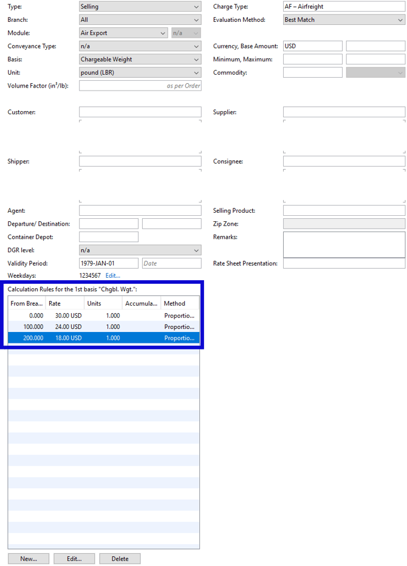Screen dimensions: 407x566
Task: Click into the Remarks text area
Action: coord(344,244)
